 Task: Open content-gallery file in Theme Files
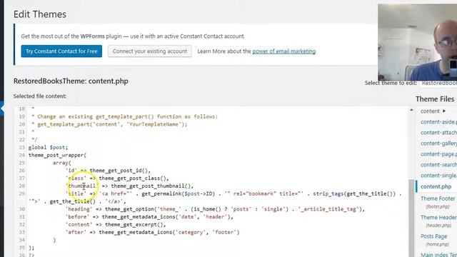coord(438,143)
